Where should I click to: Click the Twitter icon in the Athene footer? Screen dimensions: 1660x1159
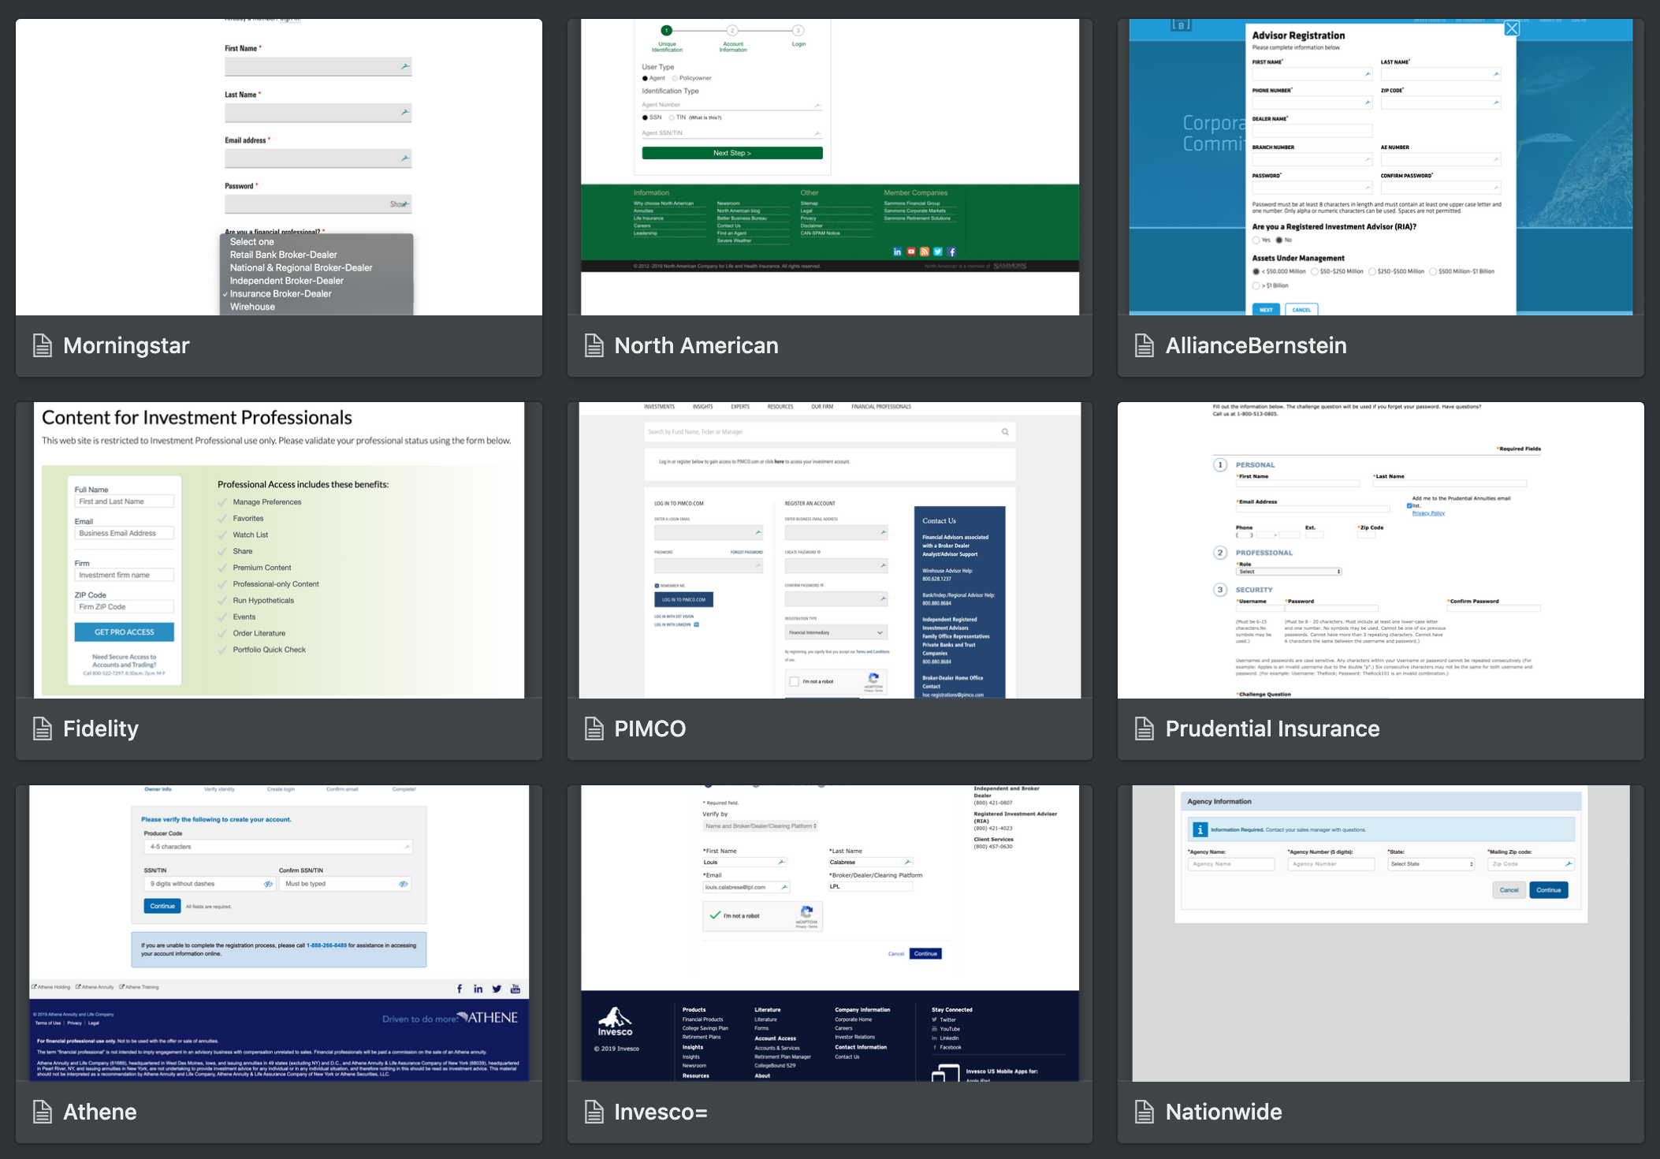[x=497, y=989]
